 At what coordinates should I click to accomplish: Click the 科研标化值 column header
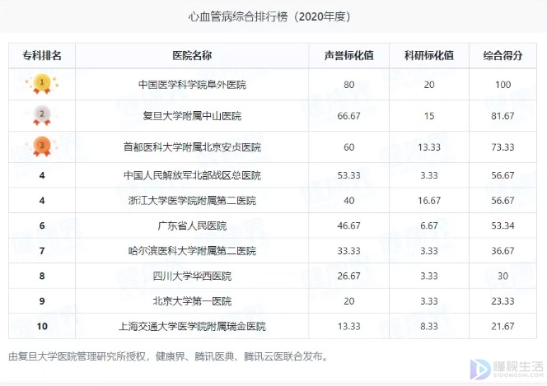point(429,55)
